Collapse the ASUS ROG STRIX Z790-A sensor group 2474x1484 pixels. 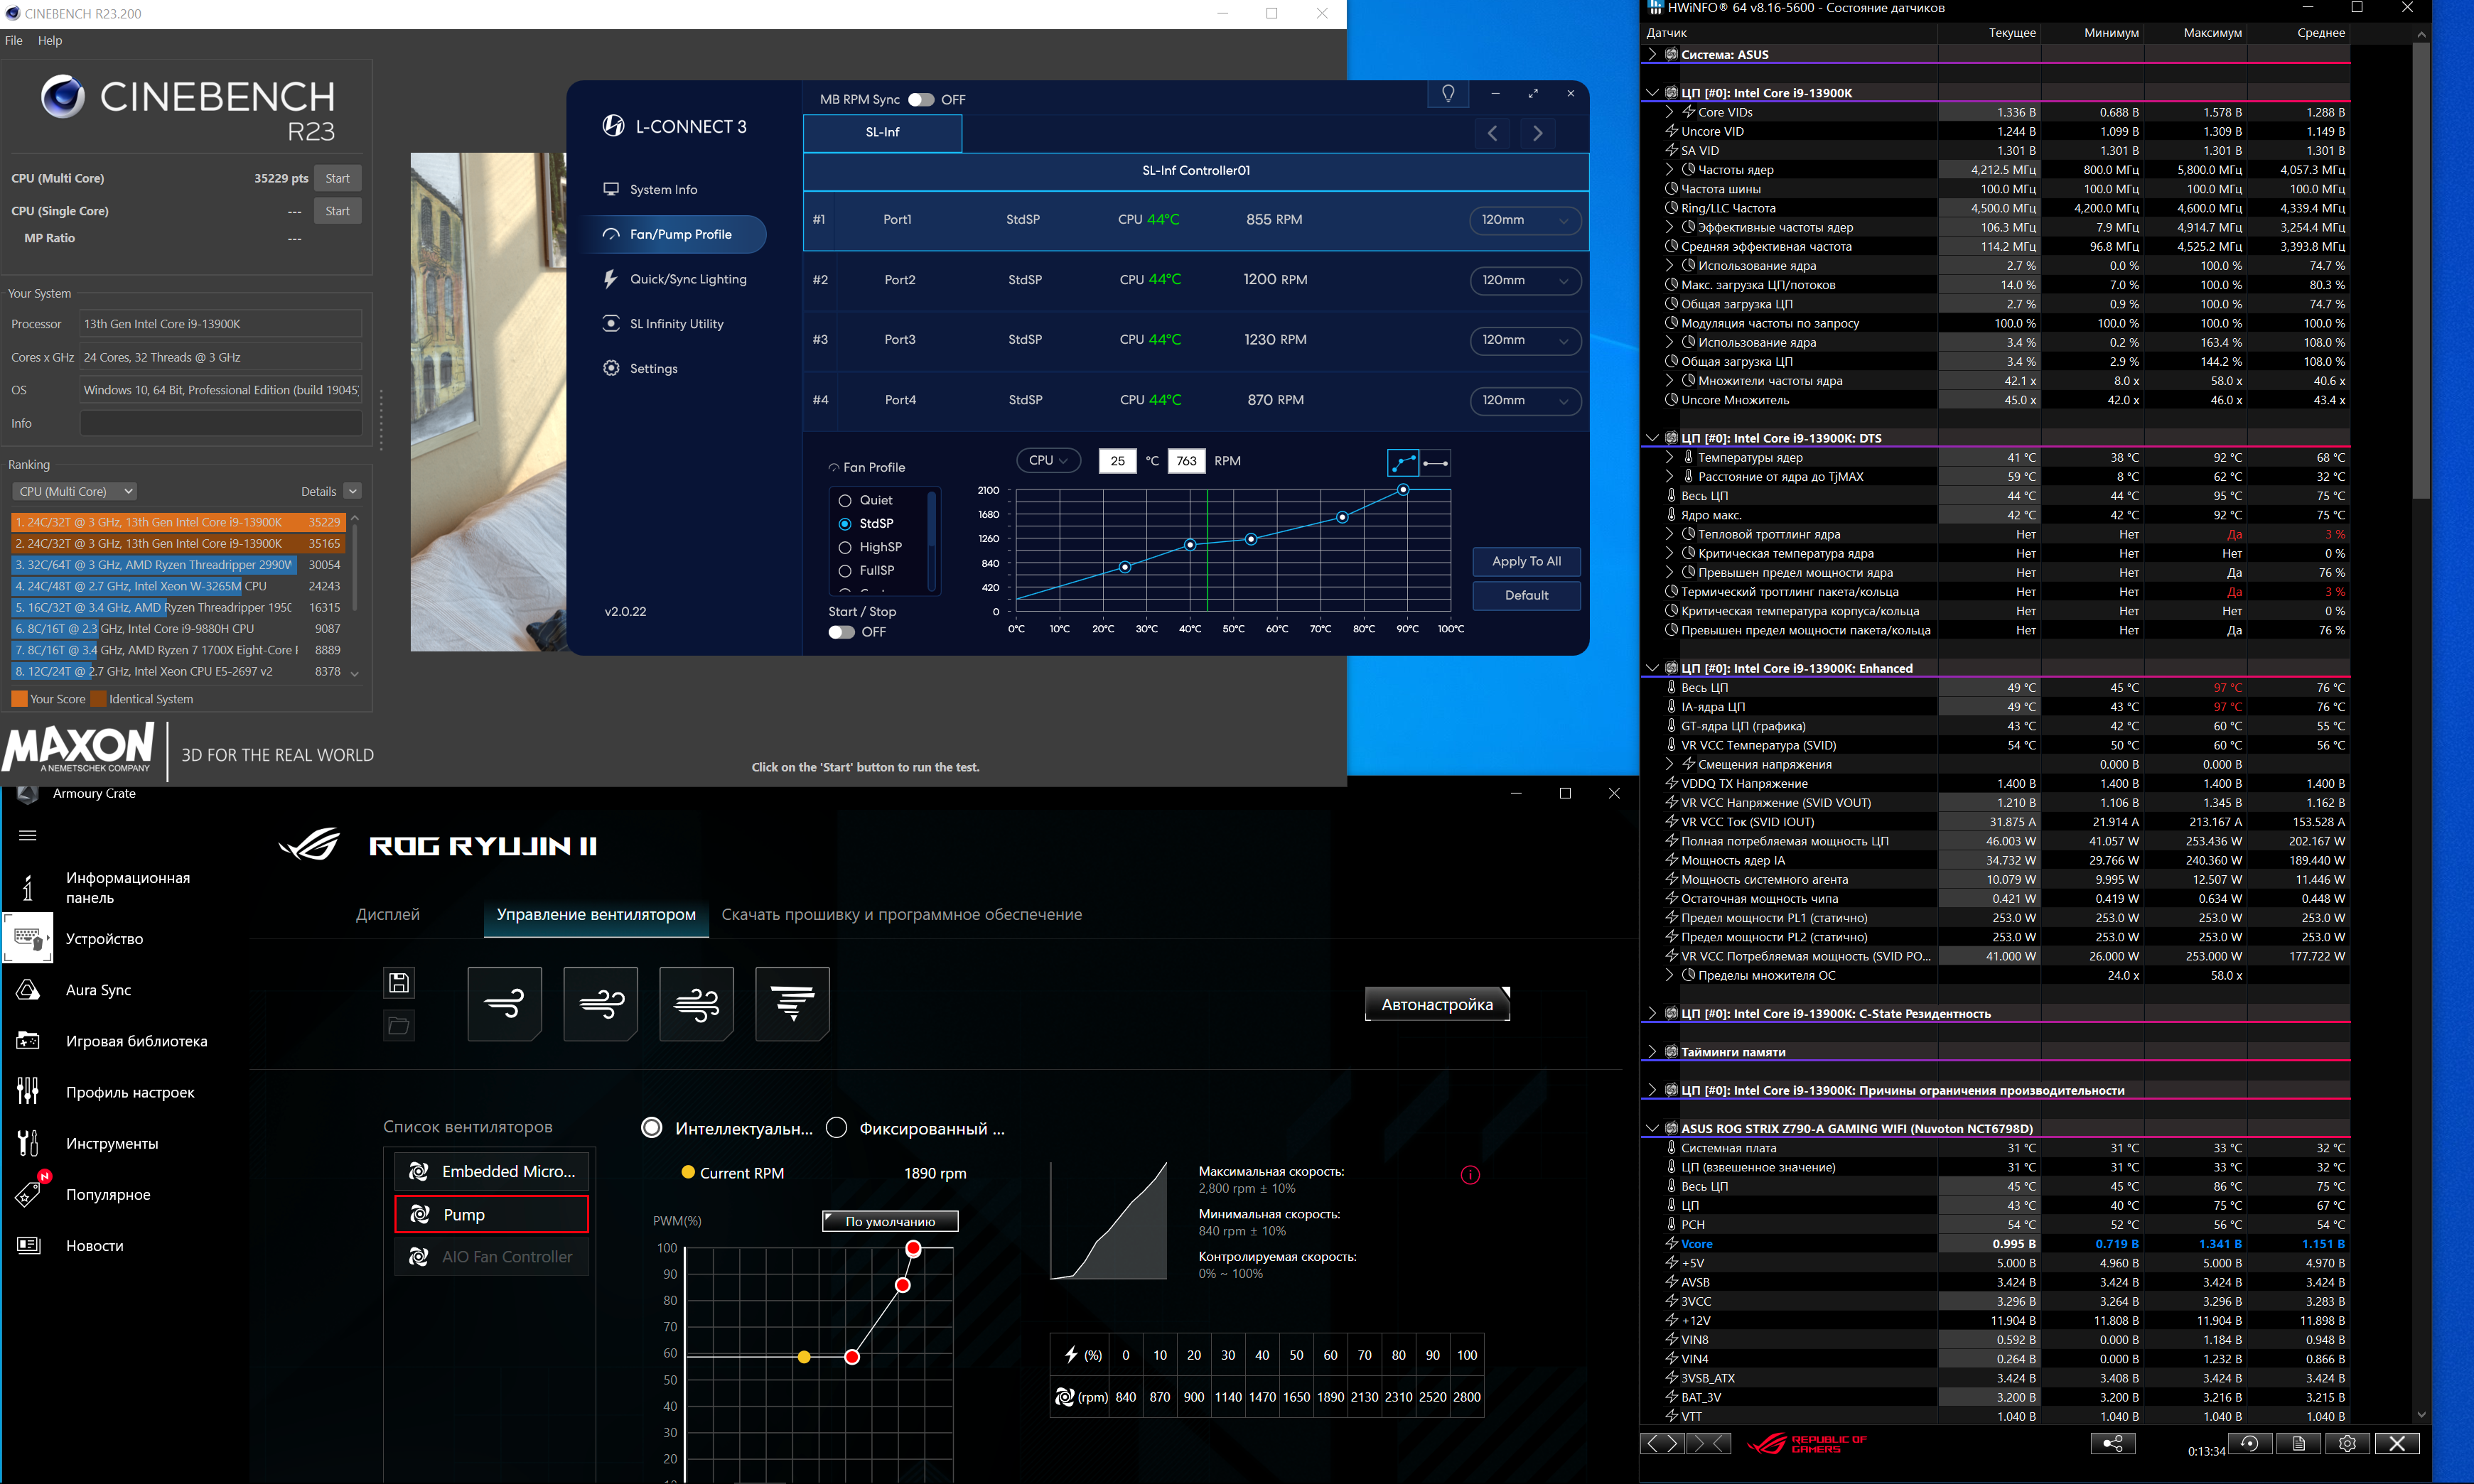[x=1651, y=1128]
